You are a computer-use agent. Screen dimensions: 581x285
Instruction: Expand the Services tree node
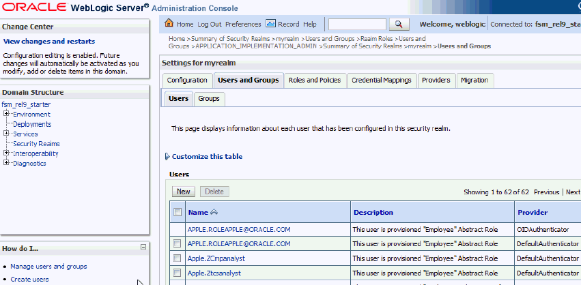point(6,134)
